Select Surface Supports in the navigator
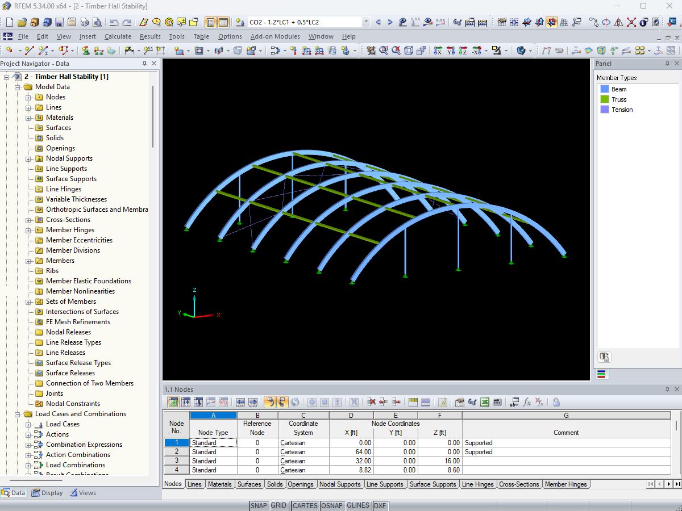This screenshot has height=511, width=682. [x=71, y=179]
